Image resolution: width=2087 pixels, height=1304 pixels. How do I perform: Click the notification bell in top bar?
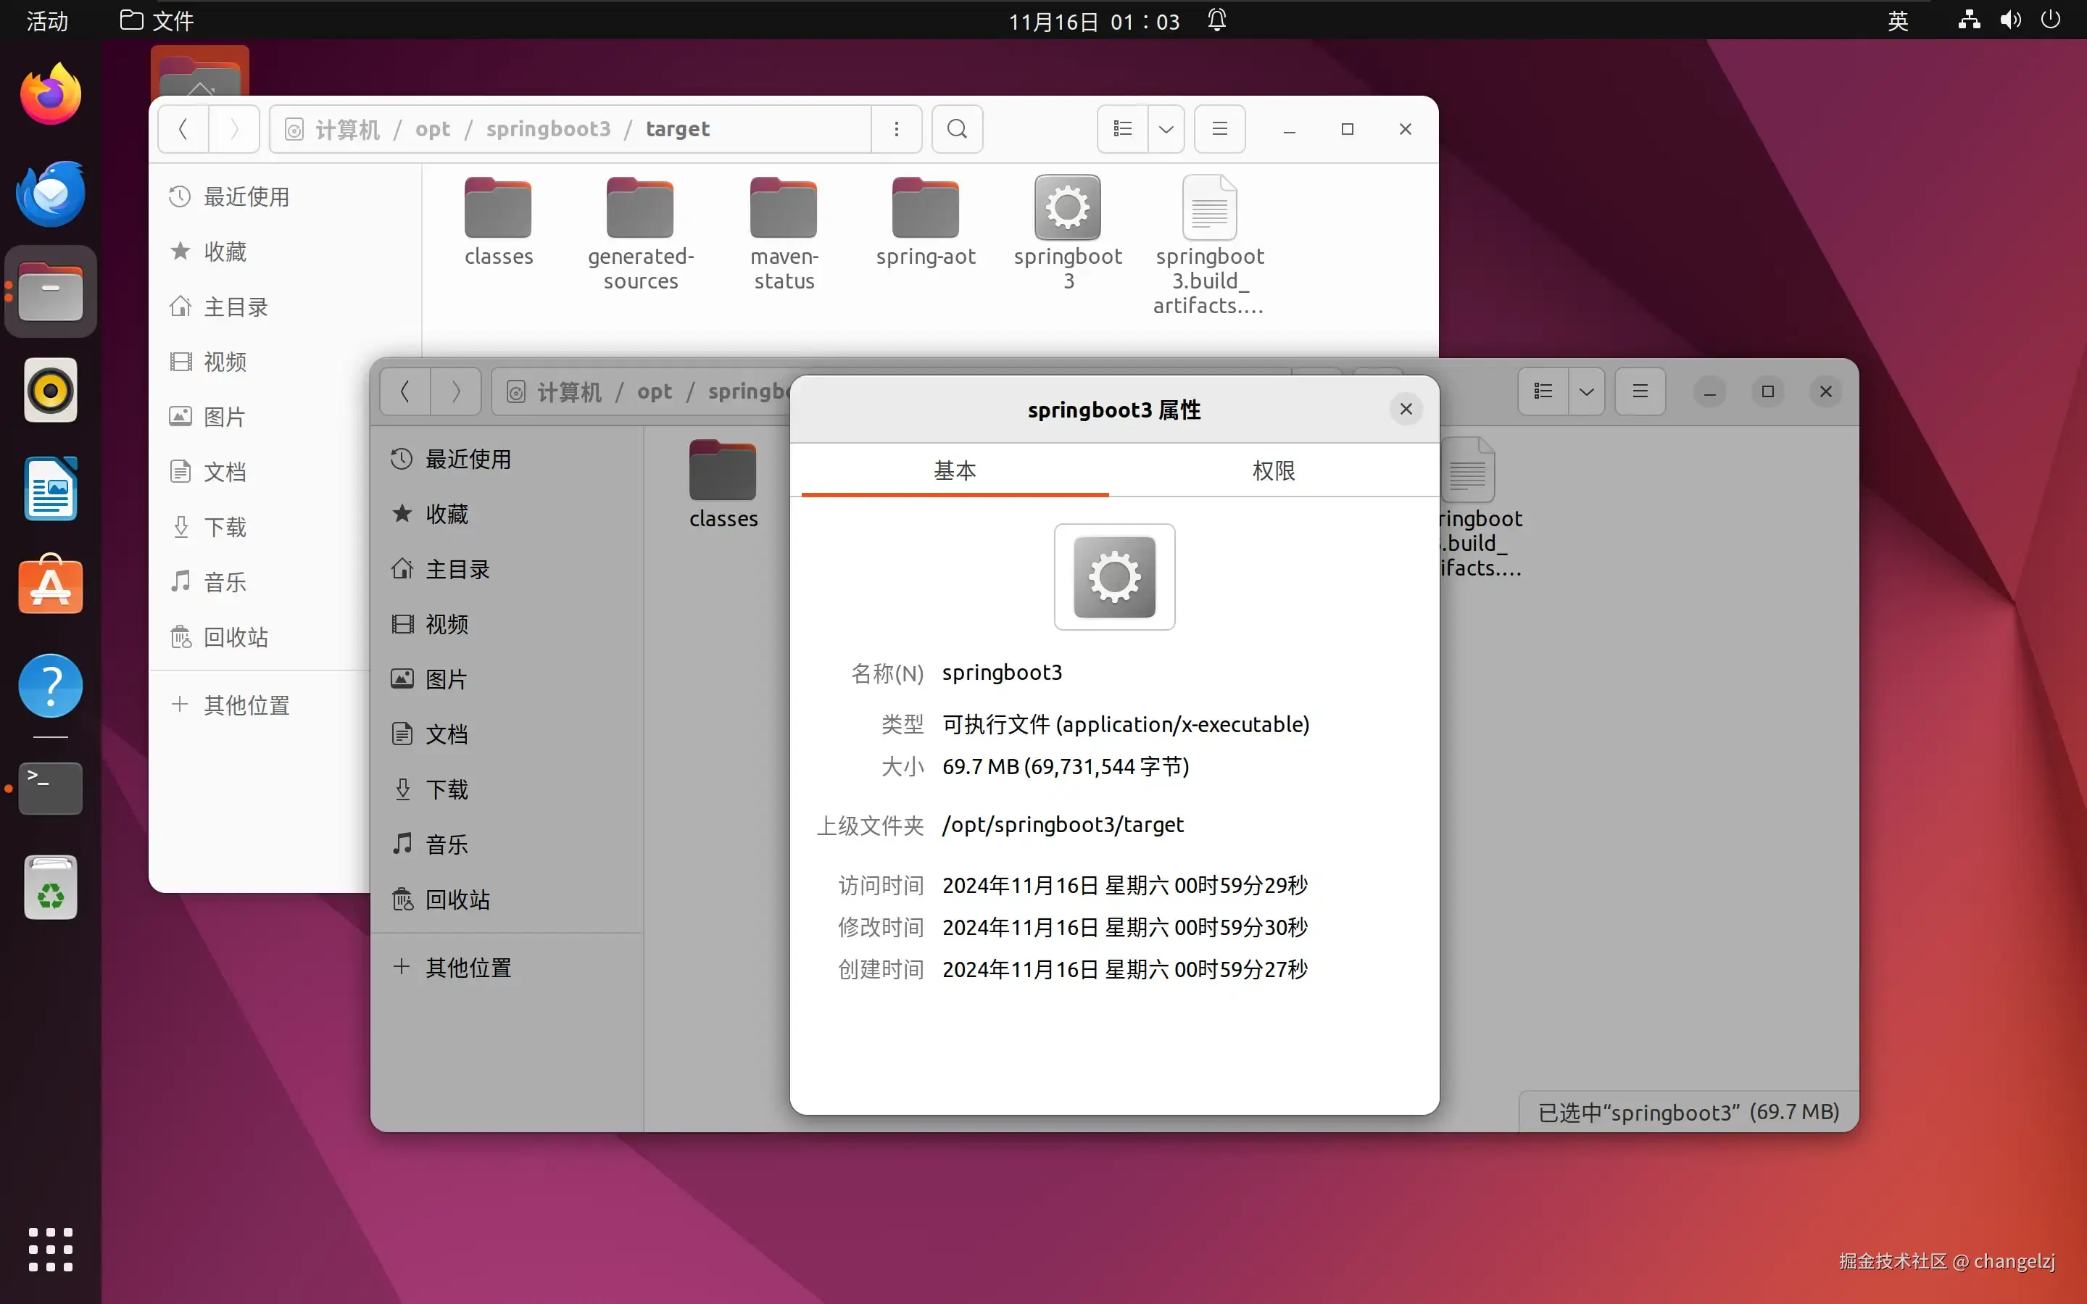click(x=1216, y=21)
